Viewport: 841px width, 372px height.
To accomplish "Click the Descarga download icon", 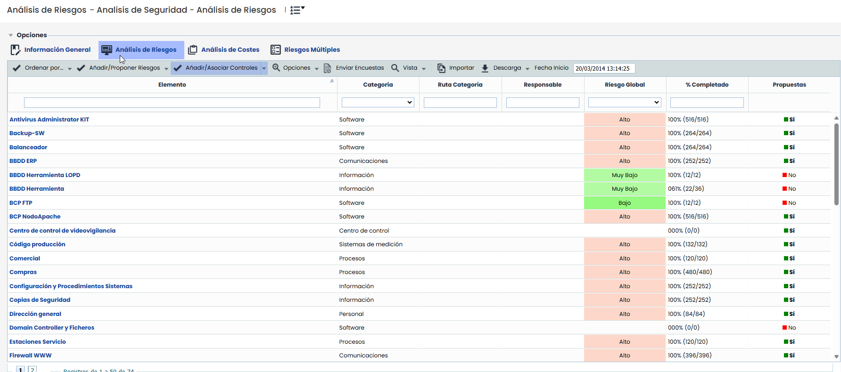I will tap(485, 68).
